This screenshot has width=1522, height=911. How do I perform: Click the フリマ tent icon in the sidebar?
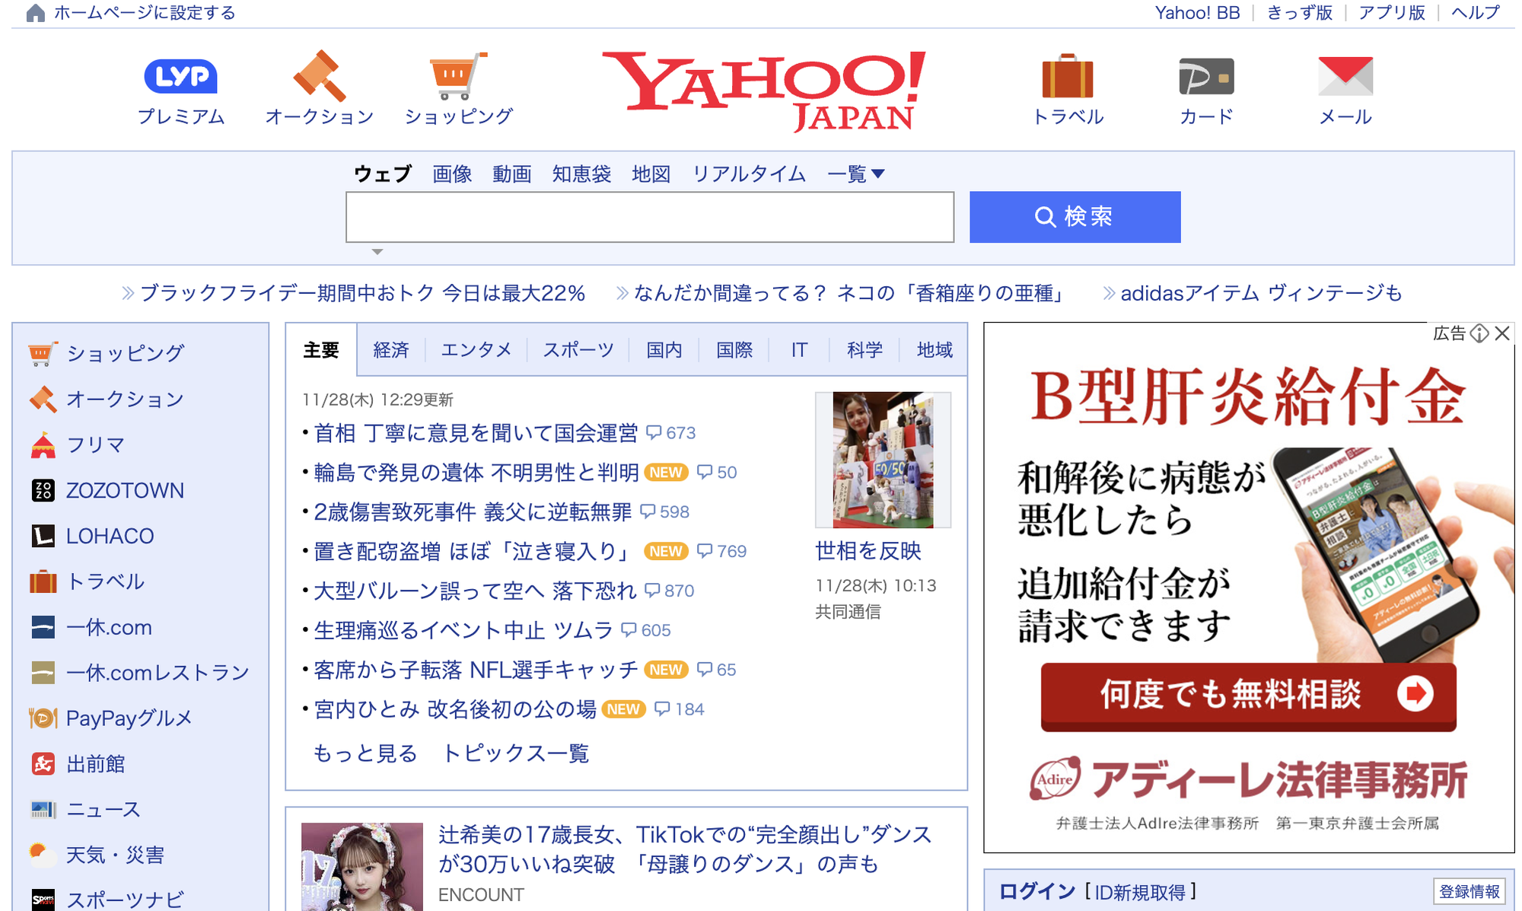tap(43, 444)
